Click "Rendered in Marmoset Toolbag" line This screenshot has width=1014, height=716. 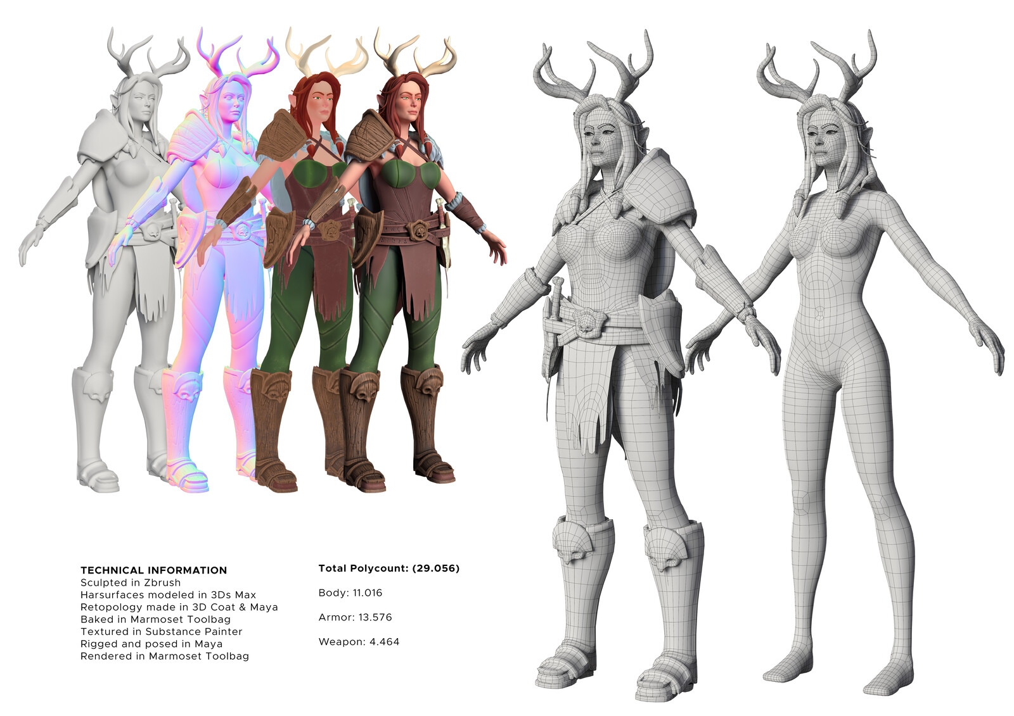(165, 656)
